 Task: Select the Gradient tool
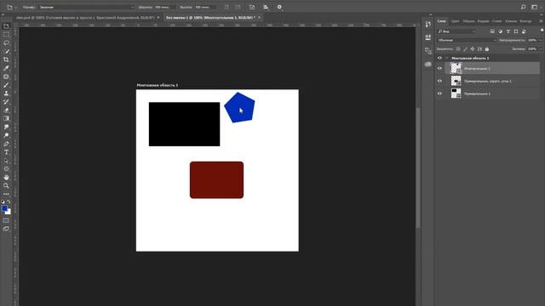click(x=6, y=118)
